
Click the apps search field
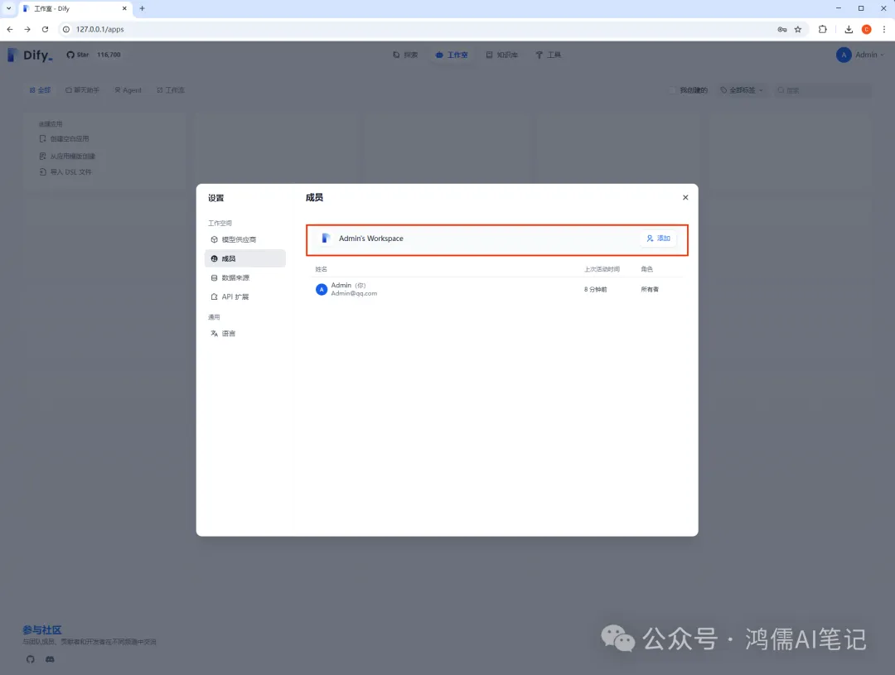tap(823, 90)
